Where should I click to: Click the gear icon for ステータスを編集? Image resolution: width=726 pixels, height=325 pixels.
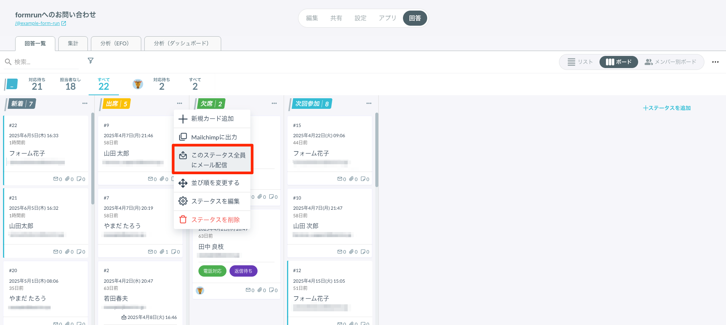(x=183, y=201)
